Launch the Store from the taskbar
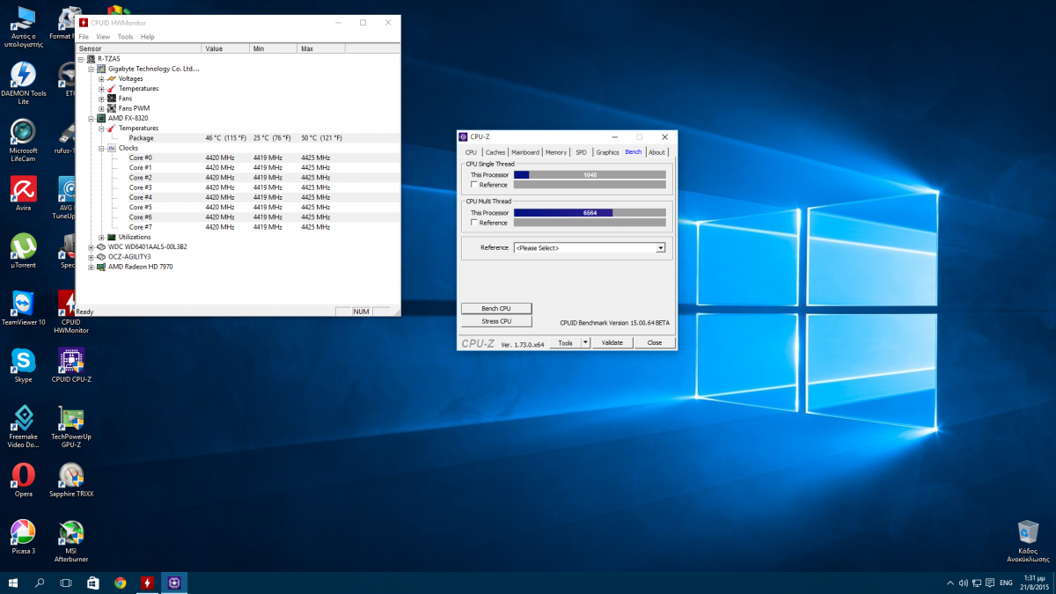The width and height of the screenshot is (1056, 594). pos(93,583)
